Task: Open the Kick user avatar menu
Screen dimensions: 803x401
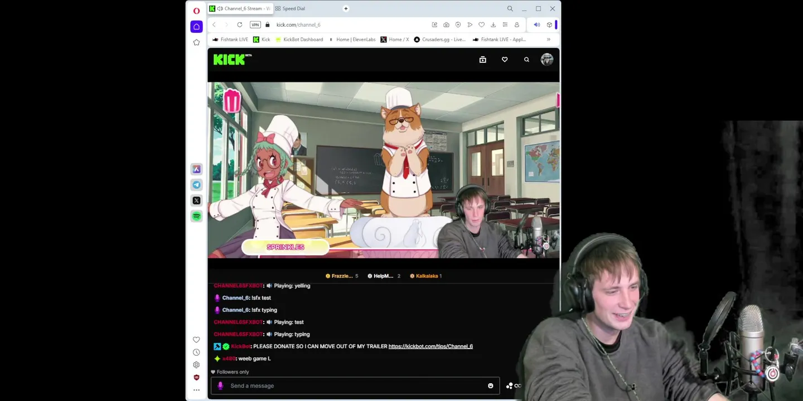Action: point(547,60)
